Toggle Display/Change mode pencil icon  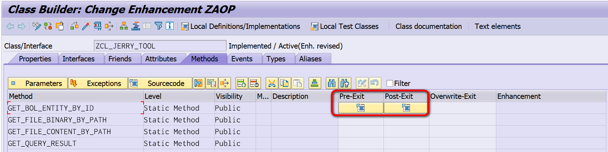37,26
